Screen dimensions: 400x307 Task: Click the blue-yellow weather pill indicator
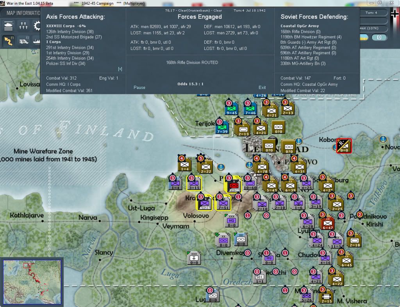364,37
